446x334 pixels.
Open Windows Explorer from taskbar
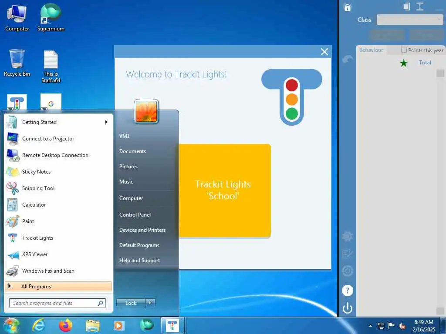[93, 325]
